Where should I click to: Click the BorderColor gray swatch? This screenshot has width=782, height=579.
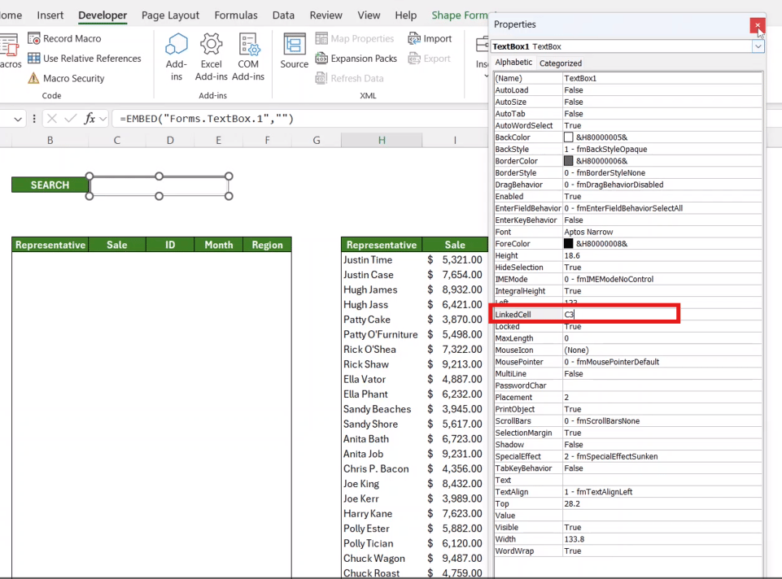coord(568,161)
